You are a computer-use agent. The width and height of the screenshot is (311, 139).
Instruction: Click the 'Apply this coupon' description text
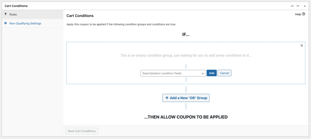(x=121, y=25)
